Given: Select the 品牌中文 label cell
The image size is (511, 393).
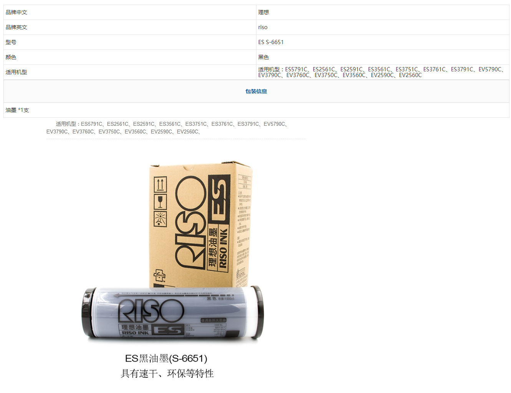Looking at the screenshot, I should (x=130, y=12).
